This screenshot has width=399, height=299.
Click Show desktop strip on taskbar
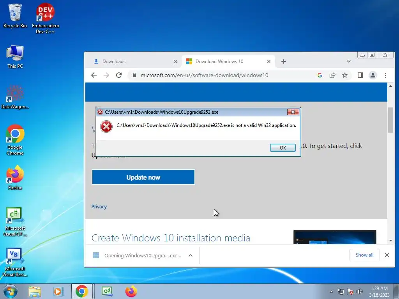(x=396, y=291)
